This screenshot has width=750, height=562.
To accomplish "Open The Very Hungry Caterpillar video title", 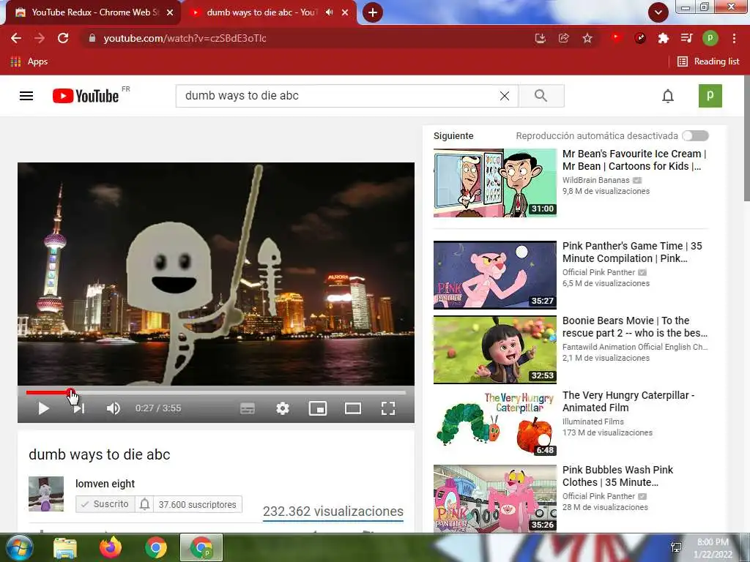I will click(x=628, y=402).
